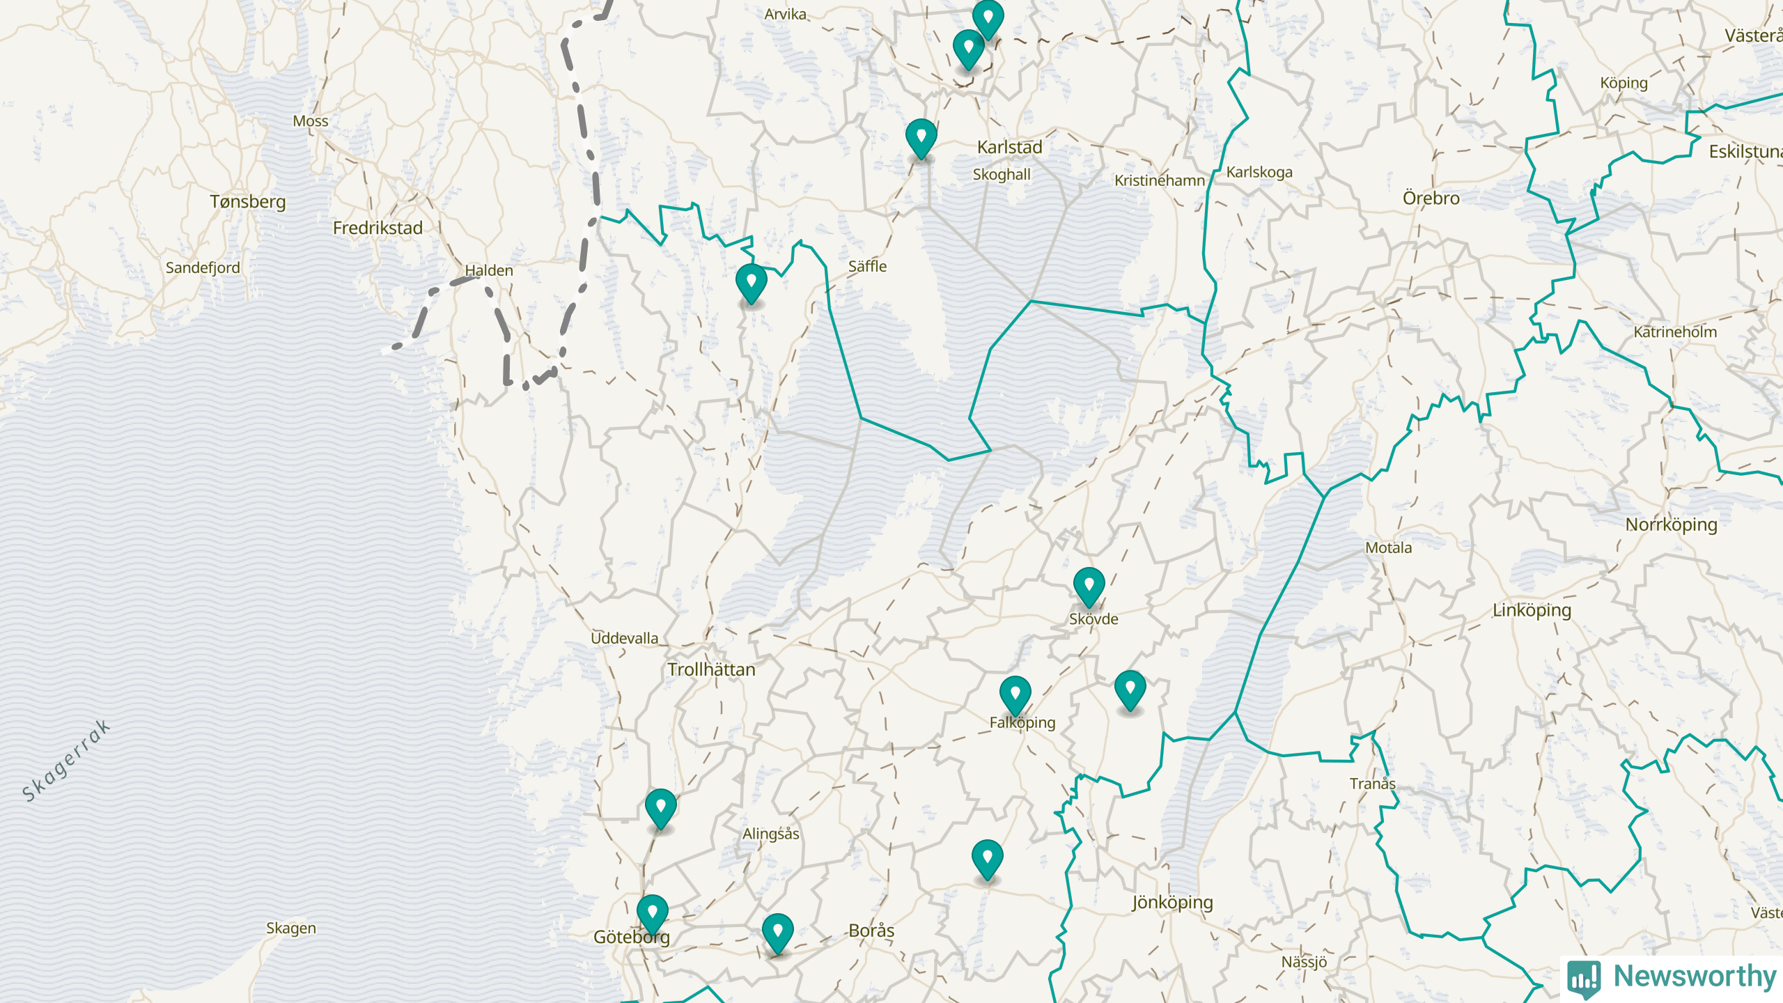
Task: Click the Uddevalla label
Action: click(x=624, y=638)
